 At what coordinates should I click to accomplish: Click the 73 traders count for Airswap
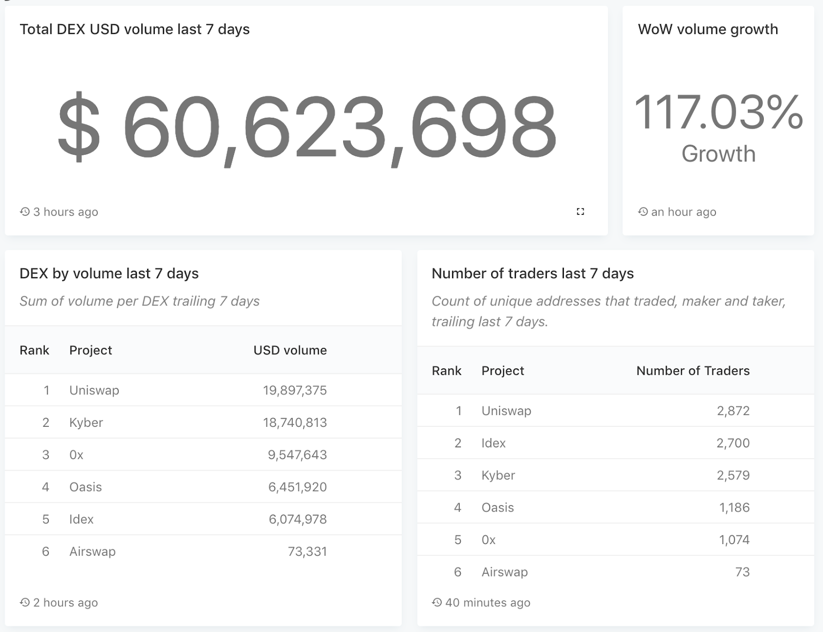pos(742,572)
